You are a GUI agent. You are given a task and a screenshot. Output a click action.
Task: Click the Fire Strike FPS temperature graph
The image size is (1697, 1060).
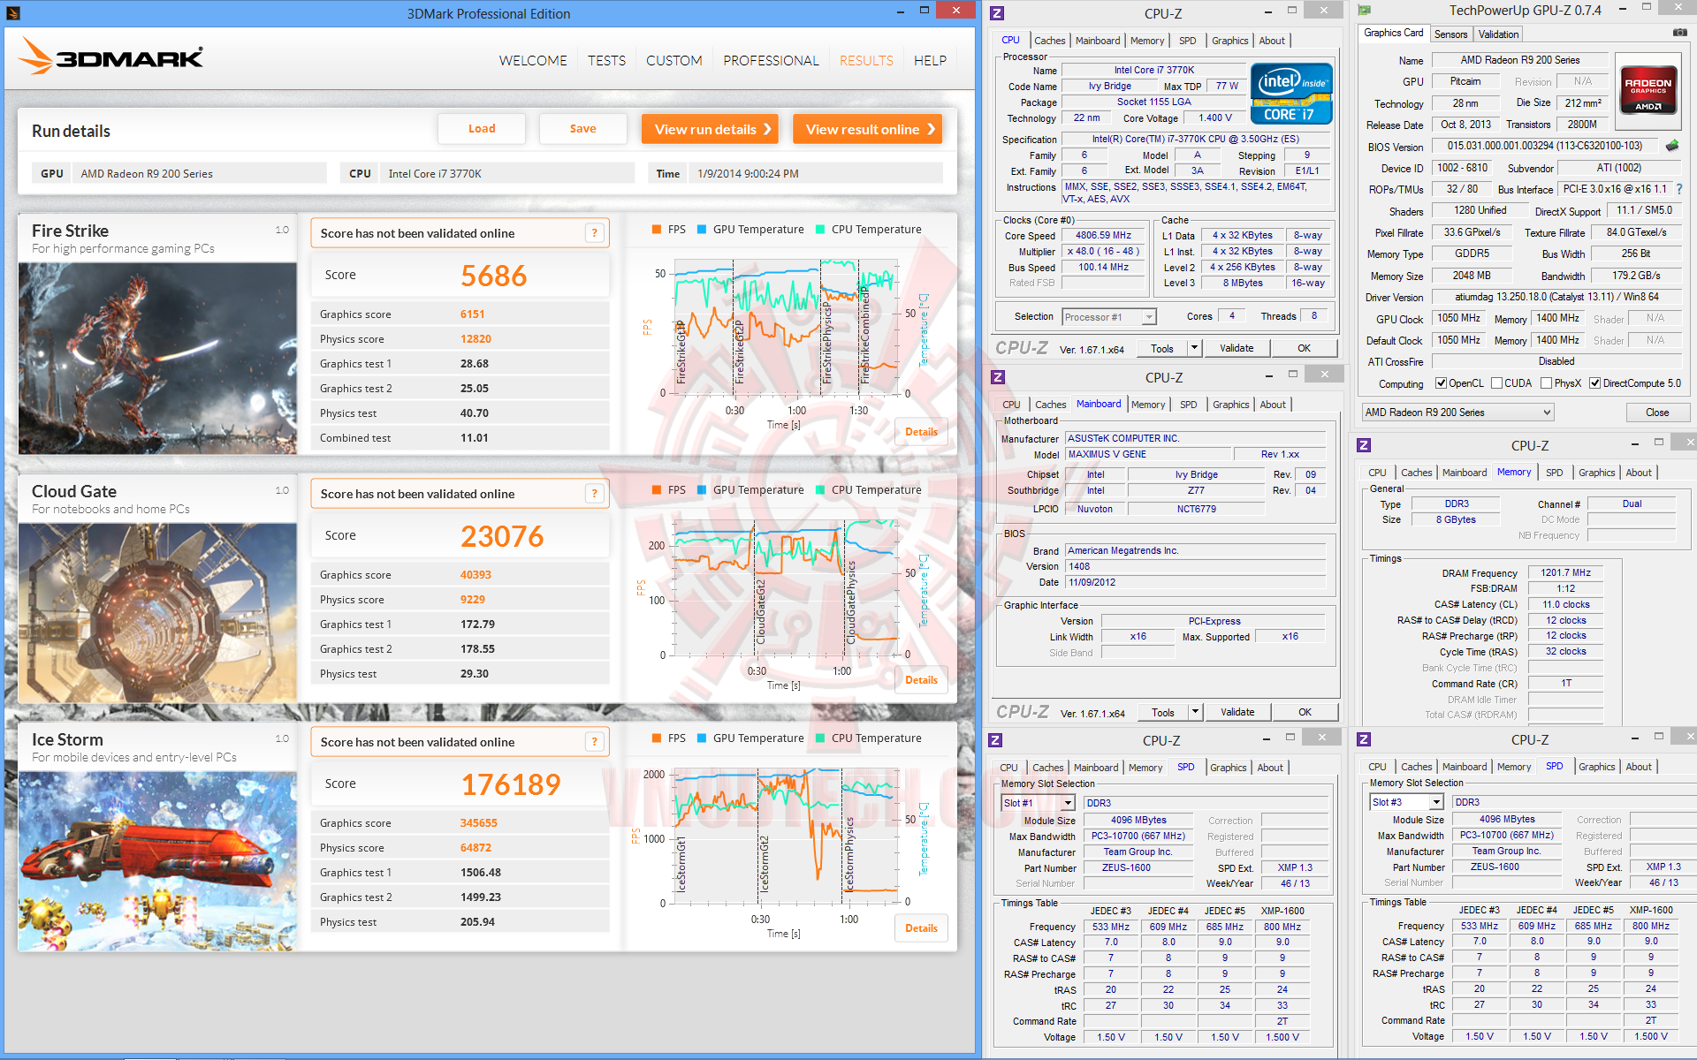point(785,327)
